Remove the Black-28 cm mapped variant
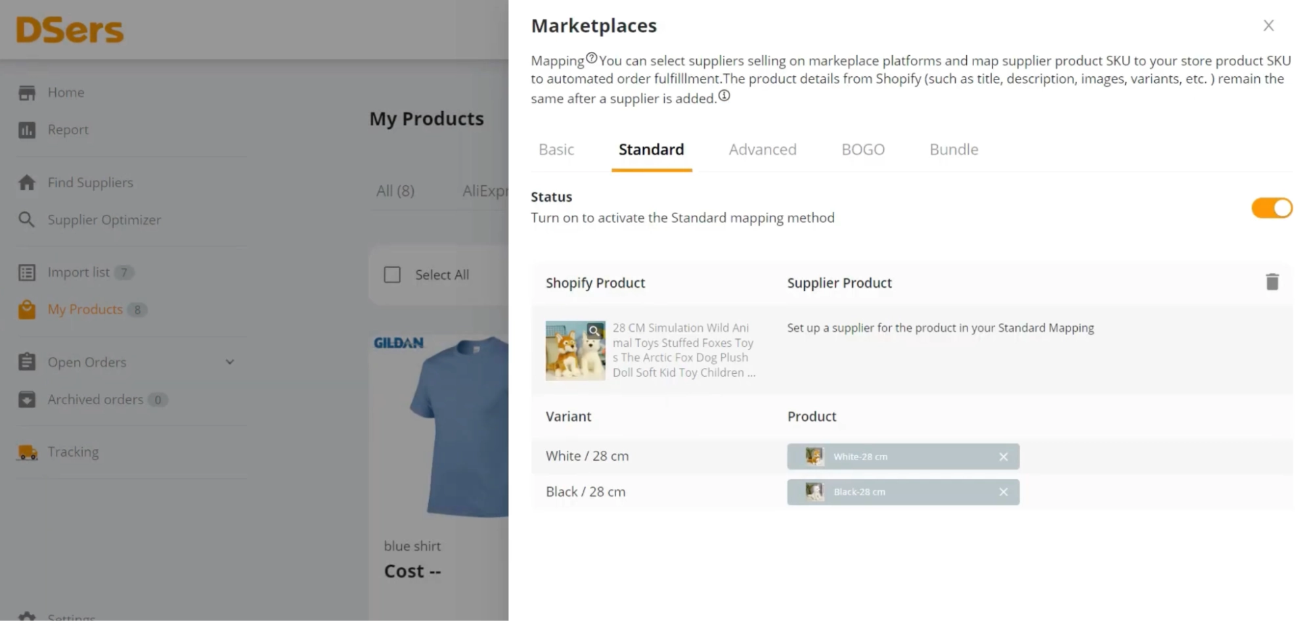The width and height of the screenshot is (1313, 621). 1003,492
